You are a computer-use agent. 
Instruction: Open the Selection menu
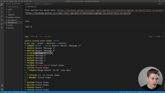[11, 1]
